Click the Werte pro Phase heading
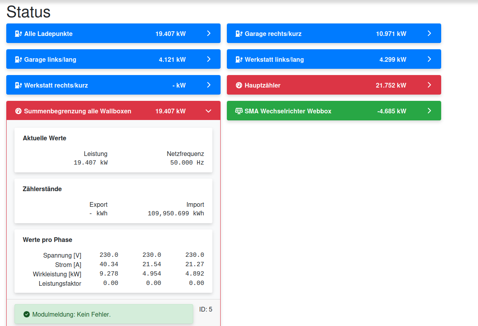The image size is (478, 326). click(x=47, y=240)
